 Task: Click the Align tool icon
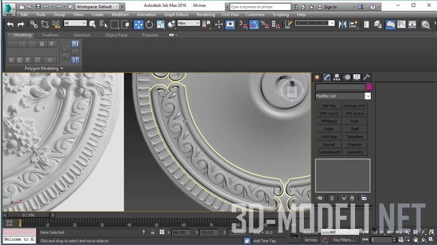pyautogui.click(x=354, y=24)
